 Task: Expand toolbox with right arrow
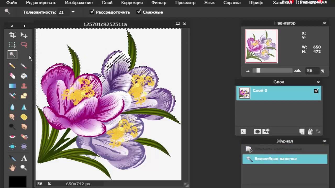click(x=24, y=26)
